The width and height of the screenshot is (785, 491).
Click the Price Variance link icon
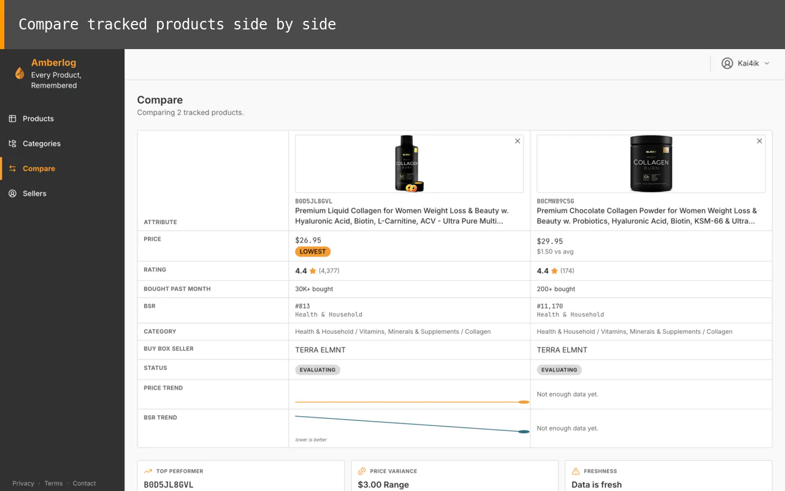pyautogui.click(x=362, y=471)
